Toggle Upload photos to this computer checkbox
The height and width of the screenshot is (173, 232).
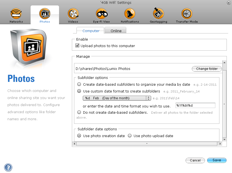click(x=77, y=45)
